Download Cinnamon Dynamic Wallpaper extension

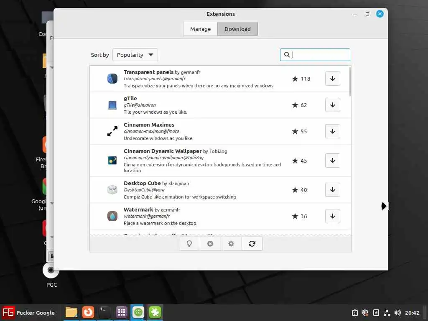point(332,160)
